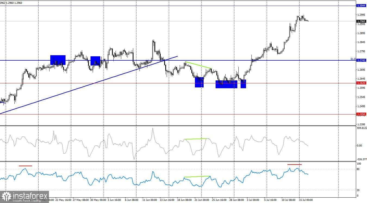The width and height of the screenshot is (367, 203).
Task: Click the 22 May 16:00 time label
Action: [x=64, y=200]
